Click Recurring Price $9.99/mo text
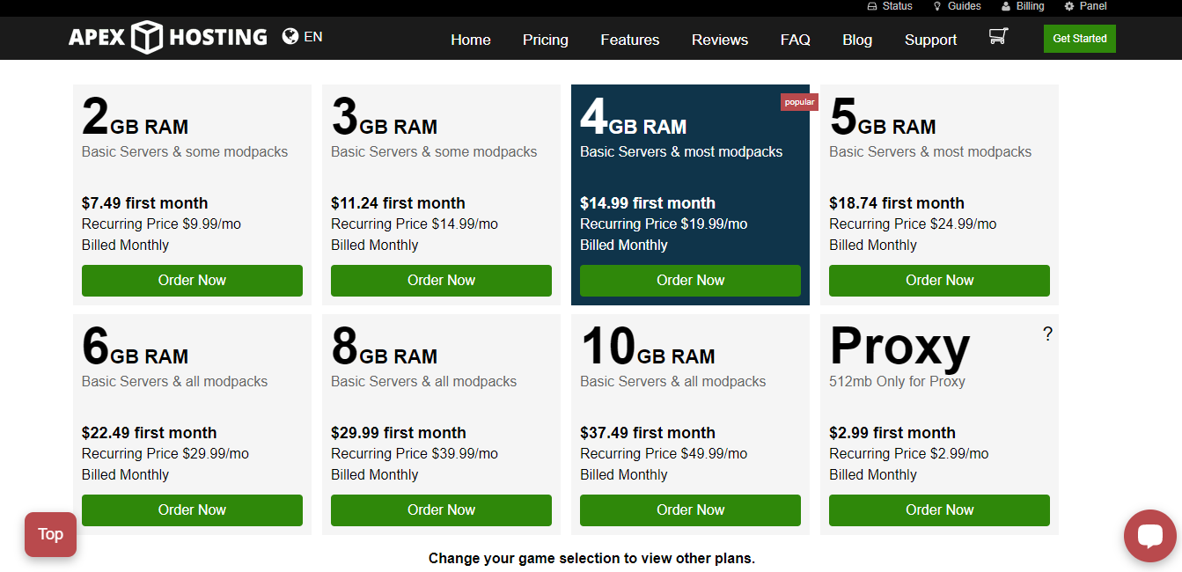Image resolution: width=1182 pixels, height=572 pixels. click(x=161, y=224)
